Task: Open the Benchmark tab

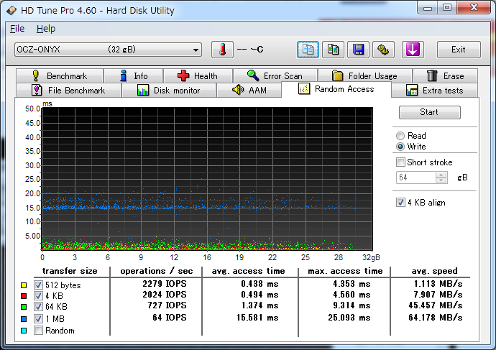Action: (x=60, y=76)
